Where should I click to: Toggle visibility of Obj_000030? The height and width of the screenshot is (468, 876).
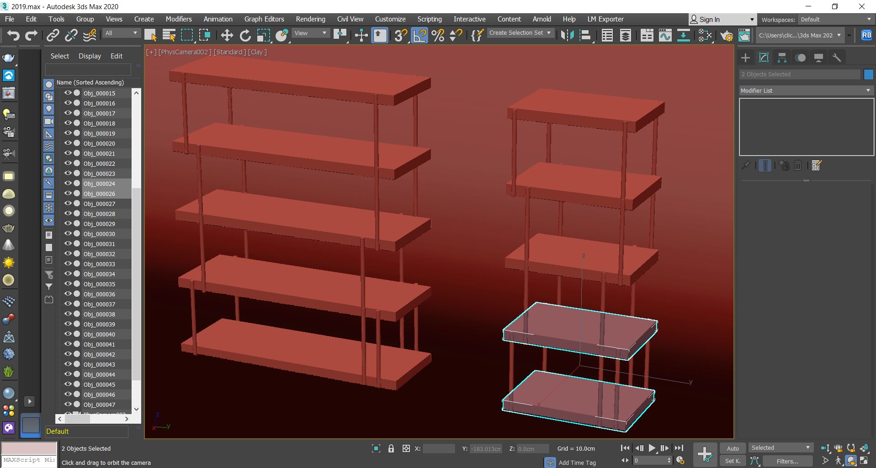(x=68, y=233)
